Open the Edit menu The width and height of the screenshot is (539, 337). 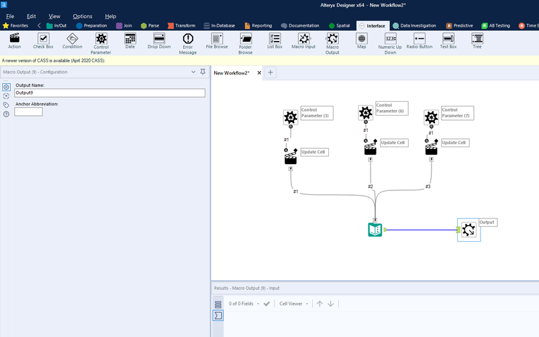[32, 16]
